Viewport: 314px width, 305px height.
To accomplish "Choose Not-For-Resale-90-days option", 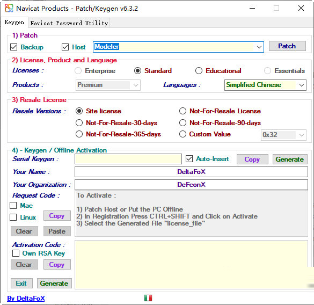I will (x=182, y=122).
